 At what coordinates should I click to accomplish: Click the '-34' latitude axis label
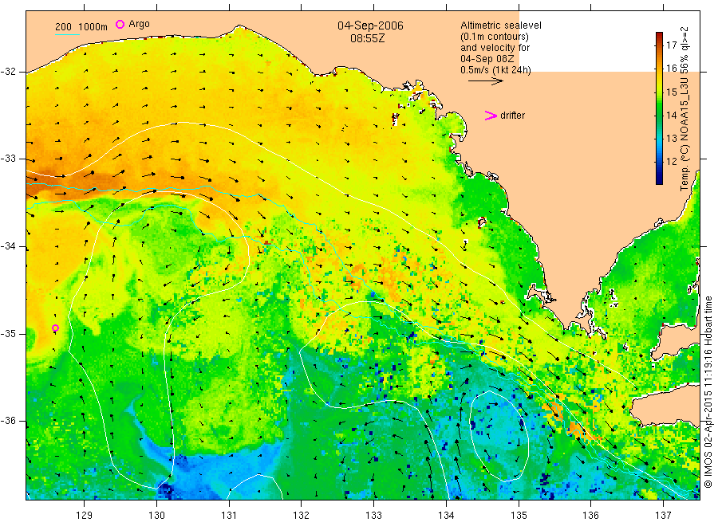[x=8, y=246]
